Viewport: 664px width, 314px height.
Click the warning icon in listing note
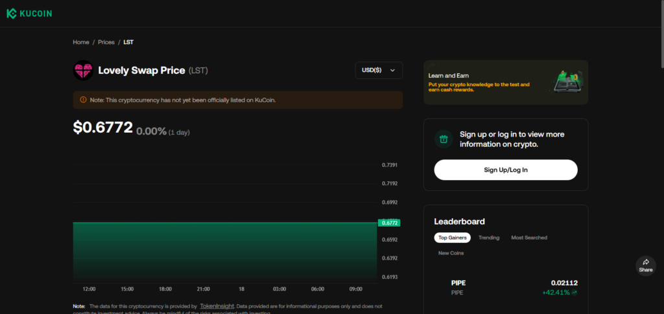pos(83,100)
